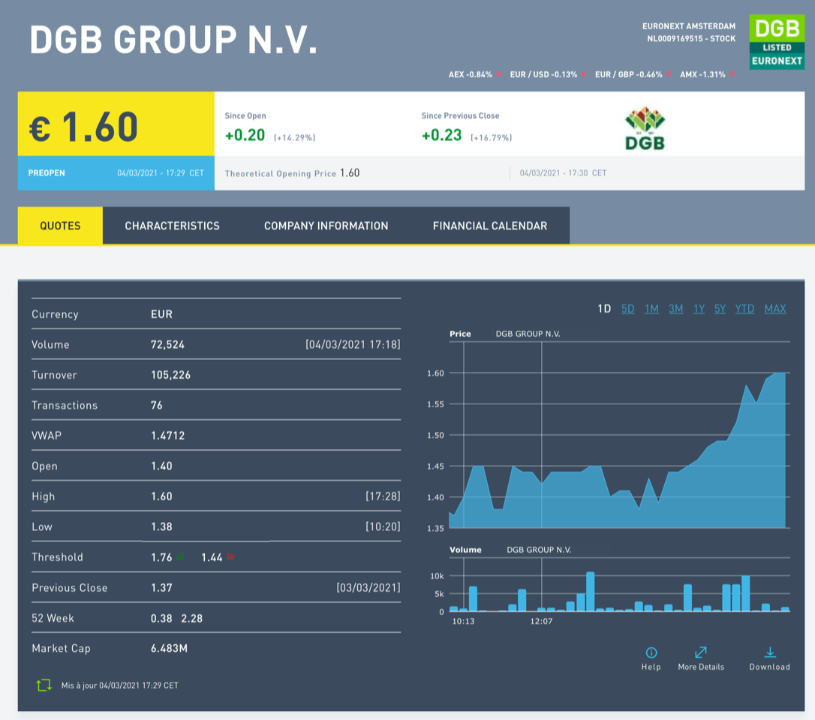The image size is (815, 720).
Task: Click the Currency value EUR
Action: tap(161, 314)
